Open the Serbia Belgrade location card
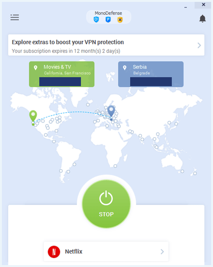 (151, 74)
